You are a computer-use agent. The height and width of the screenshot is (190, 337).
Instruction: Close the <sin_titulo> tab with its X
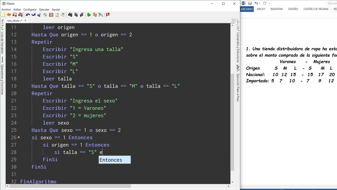click(25, 21)
